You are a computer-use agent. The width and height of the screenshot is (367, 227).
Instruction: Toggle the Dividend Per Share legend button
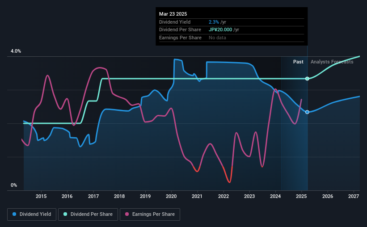pyautogui.click(x=88, y=214)
